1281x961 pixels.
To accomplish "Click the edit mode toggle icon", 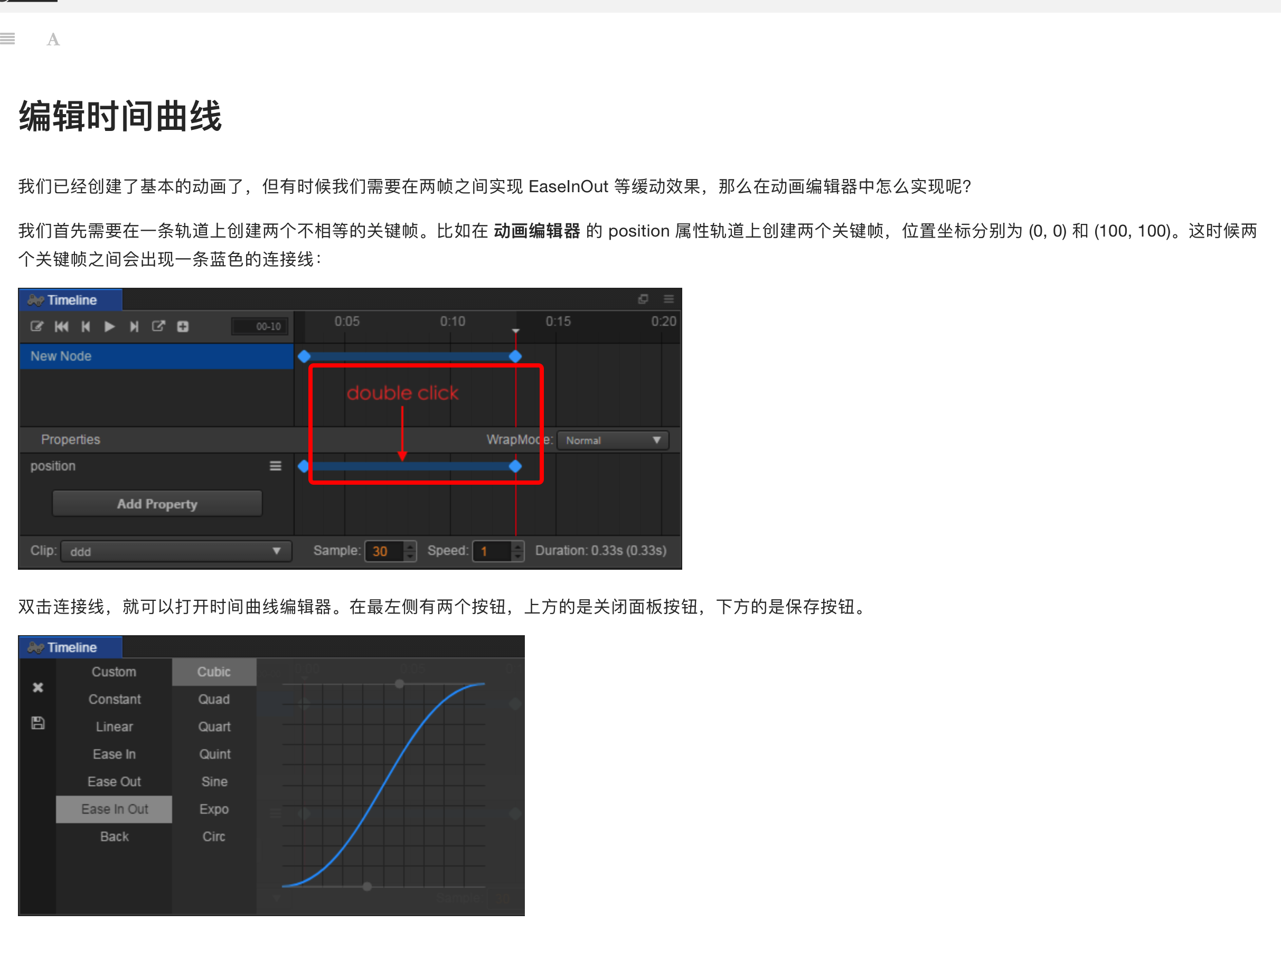I will 36,326.
